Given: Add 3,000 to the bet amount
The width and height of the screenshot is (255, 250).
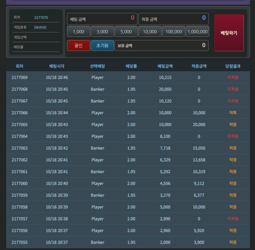Looking at the screenshot, I should click(x=102, y=32).
